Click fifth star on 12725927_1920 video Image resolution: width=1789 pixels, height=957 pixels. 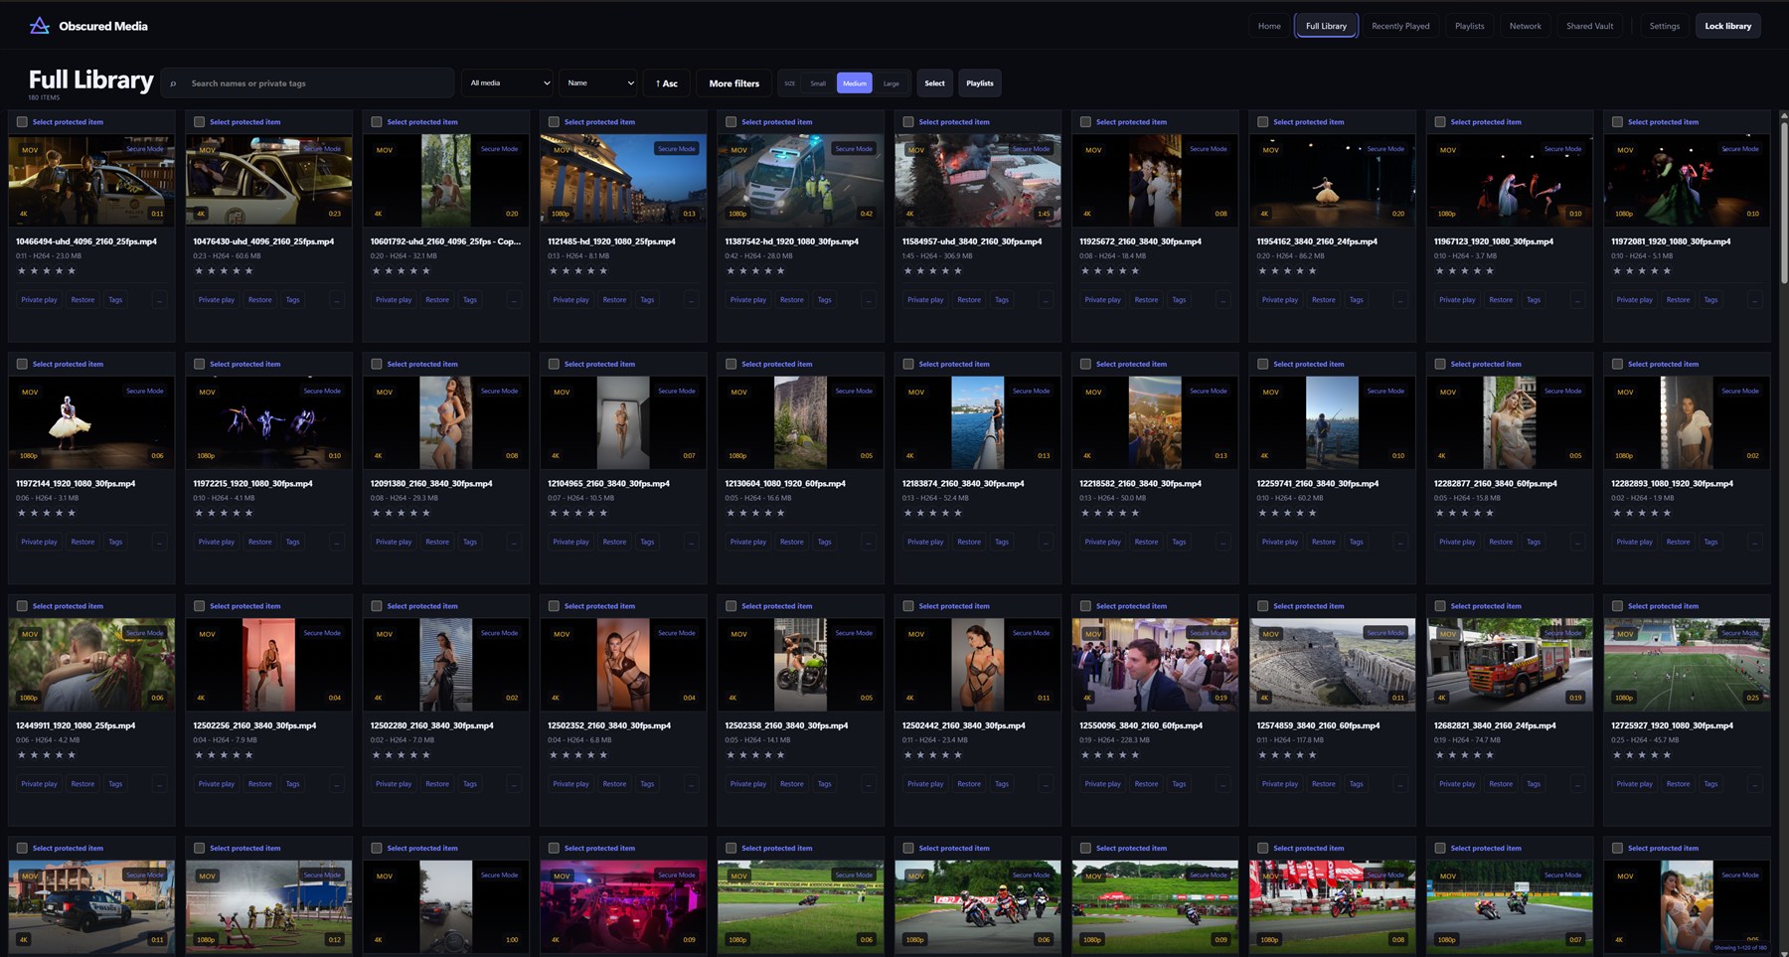(1667, 754)
